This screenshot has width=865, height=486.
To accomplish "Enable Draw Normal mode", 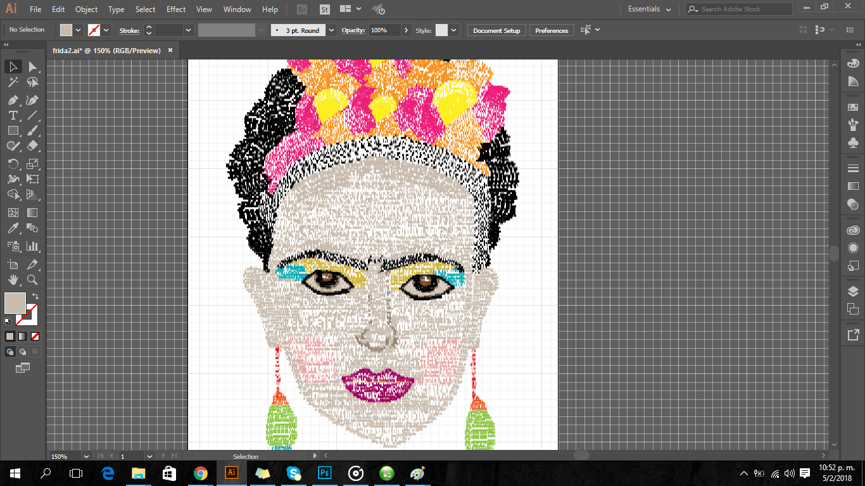I will pos(10,351).
